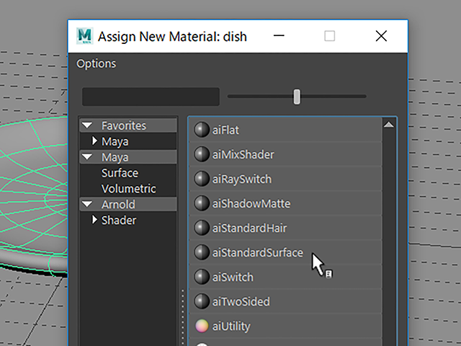Click the colorful aiUtility sphere icon
This screenshot has width=461, height=346.
tap(202, 326)
